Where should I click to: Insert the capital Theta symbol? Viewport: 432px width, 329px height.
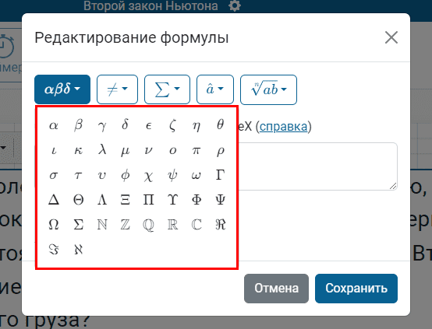pos(79,200)
